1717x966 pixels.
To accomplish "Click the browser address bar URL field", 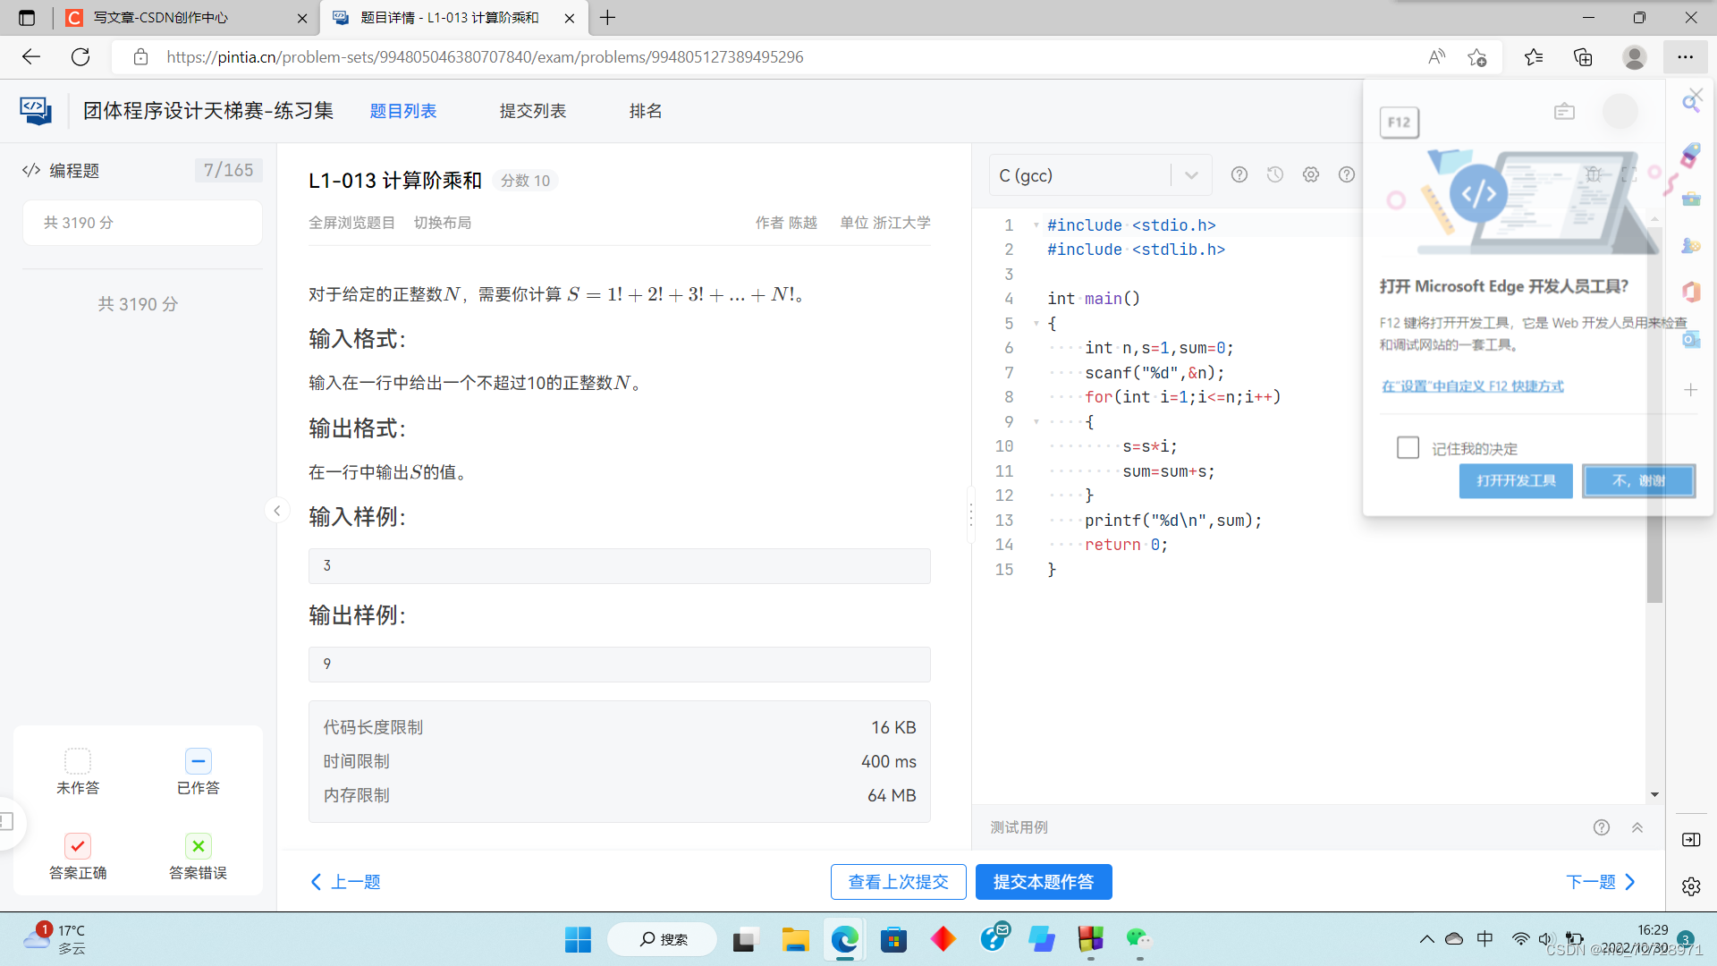I will pyautogui.click(x=537, y=56).
